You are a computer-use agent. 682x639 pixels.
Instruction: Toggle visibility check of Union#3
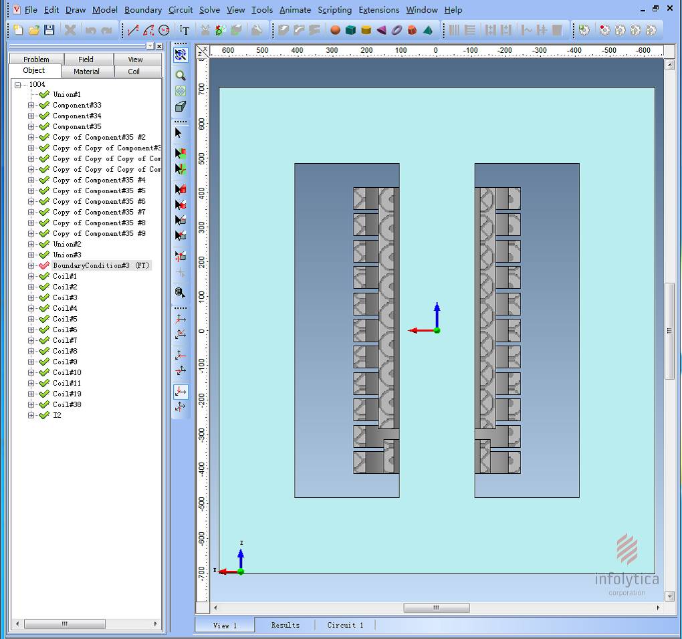[x=44, y=255]
